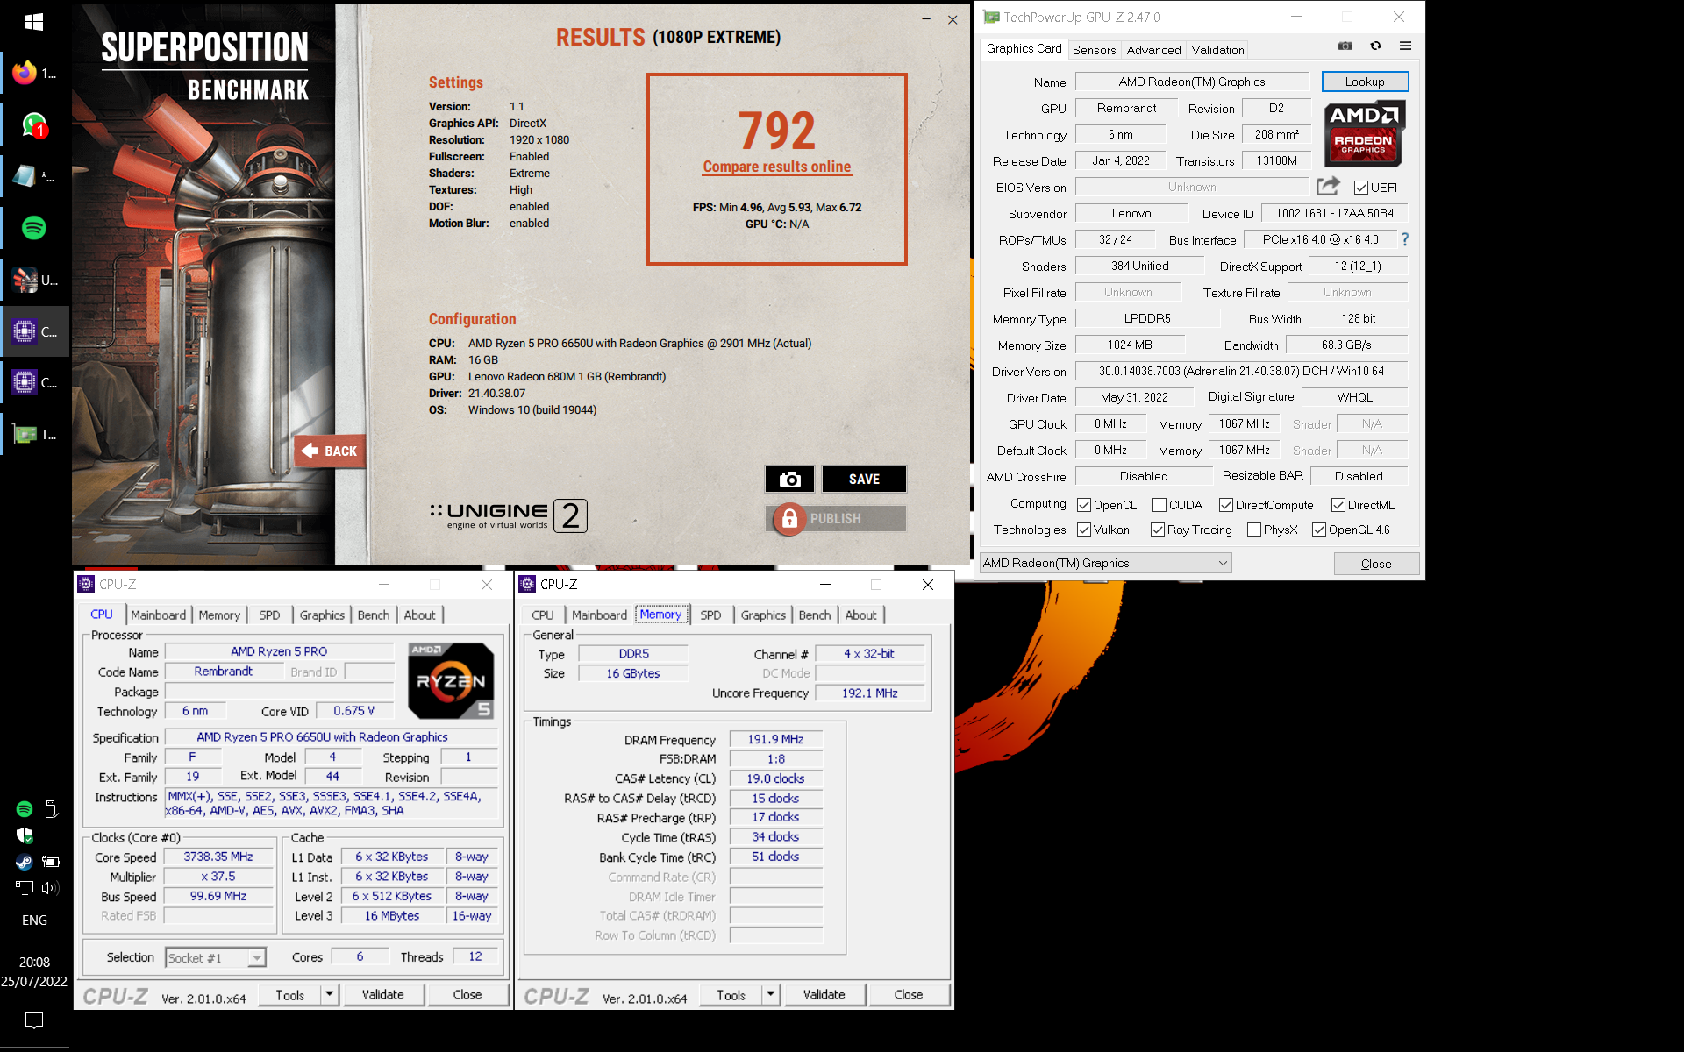This screenshot has height=1052, width=1684.
Task: Toggle the UEFI checkbox in GPU-Z
Action: (x=1360, y=188)
